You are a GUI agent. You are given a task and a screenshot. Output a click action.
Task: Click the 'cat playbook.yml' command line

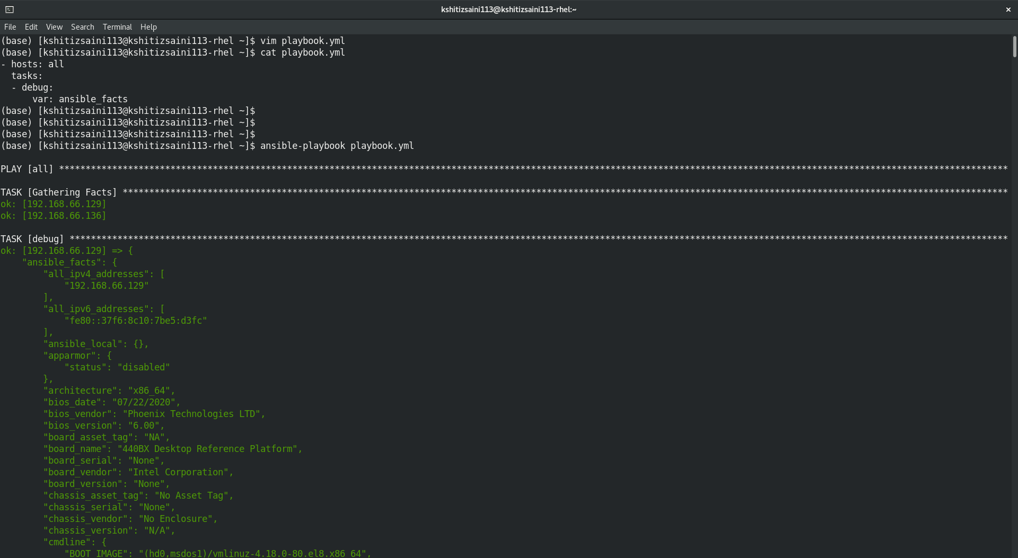coord(302,52)
